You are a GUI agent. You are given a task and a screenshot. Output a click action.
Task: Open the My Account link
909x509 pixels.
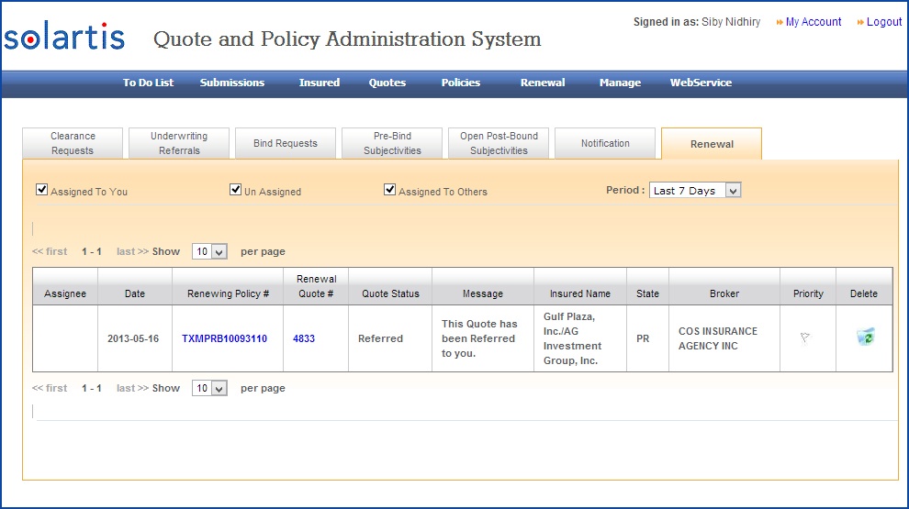pos(814,22)
